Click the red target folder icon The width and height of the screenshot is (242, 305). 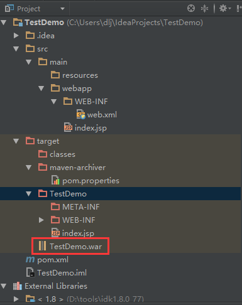click(30, 141)
